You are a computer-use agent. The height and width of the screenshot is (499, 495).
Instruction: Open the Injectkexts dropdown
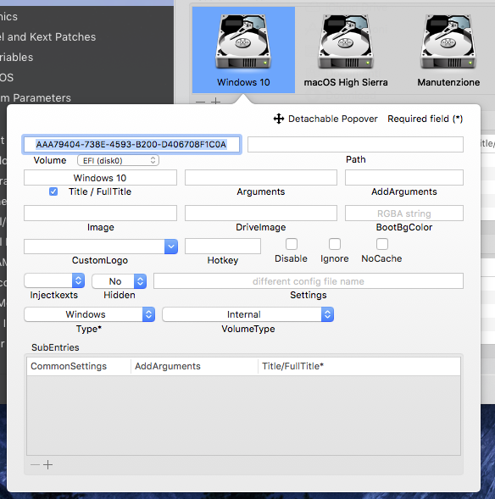tap(54, 280)
